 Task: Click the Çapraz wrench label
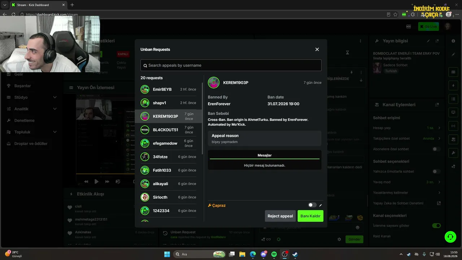(217, 205)
